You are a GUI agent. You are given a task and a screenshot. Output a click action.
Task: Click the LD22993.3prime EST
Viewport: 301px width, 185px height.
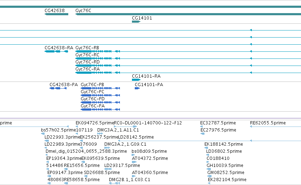pos(47,141)
